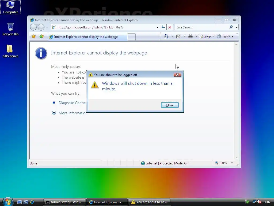Open the Favorites Center star icon
This screenshot has width=274, height=206.
[33, 36]
